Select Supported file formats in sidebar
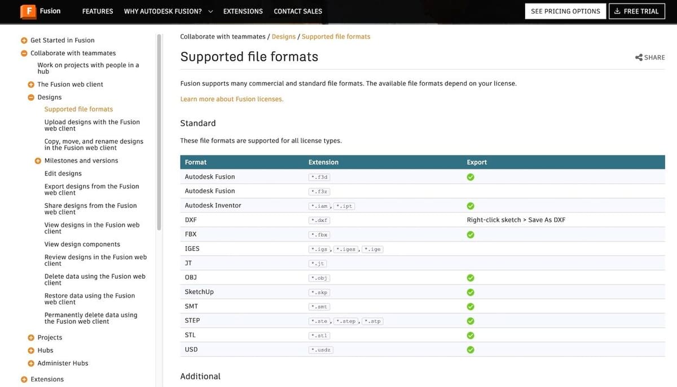This screenshot has height=387, width=677. (x=78, y=109)
